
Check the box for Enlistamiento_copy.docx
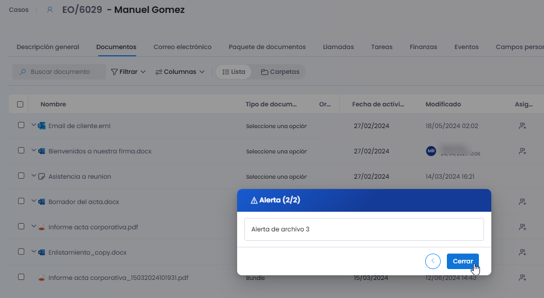(21, 252)
